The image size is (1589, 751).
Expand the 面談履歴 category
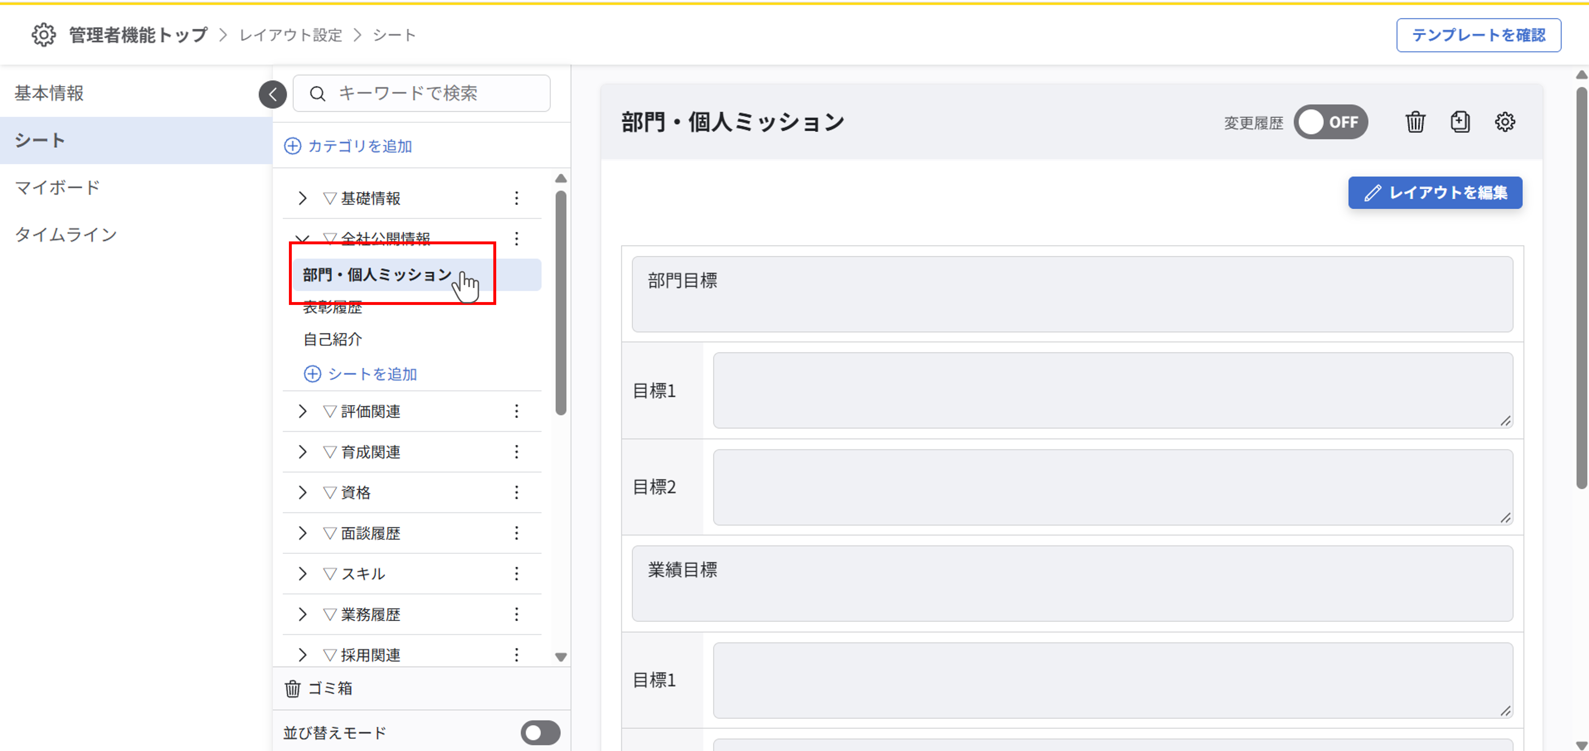coord(302,533)
